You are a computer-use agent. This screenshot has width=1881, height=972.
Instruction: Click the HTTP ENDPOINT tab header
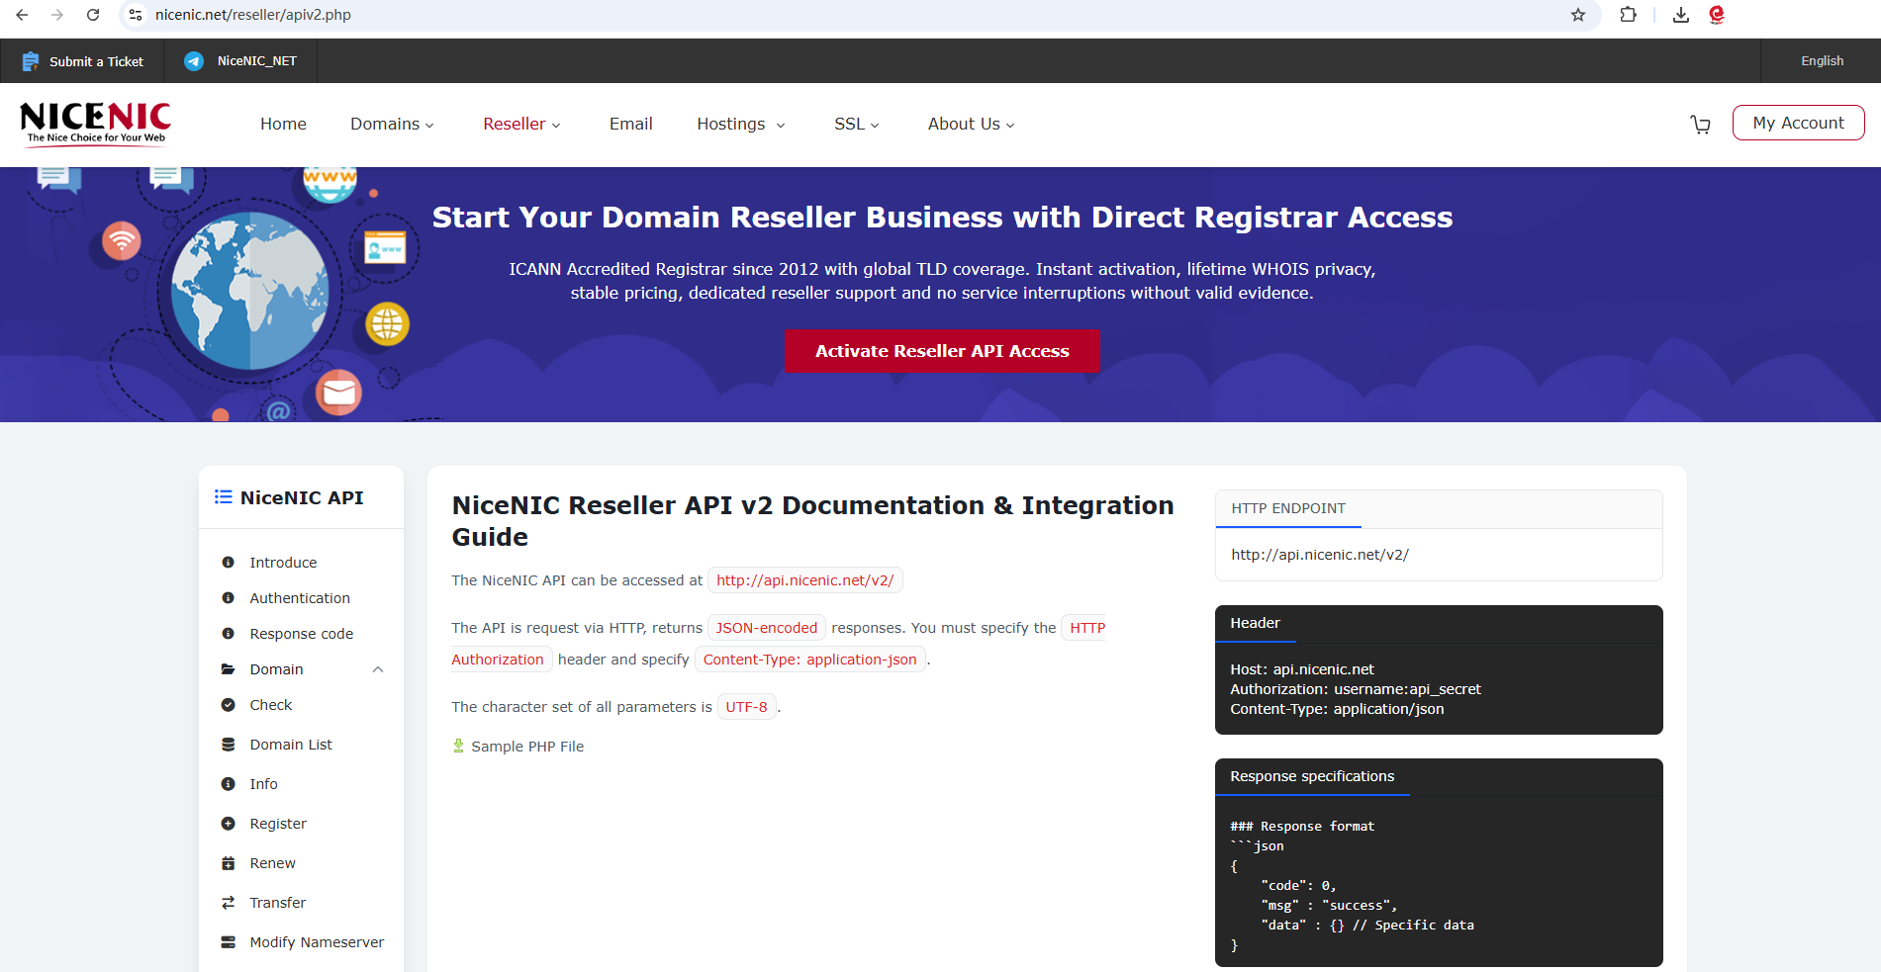coord(1288,508)
